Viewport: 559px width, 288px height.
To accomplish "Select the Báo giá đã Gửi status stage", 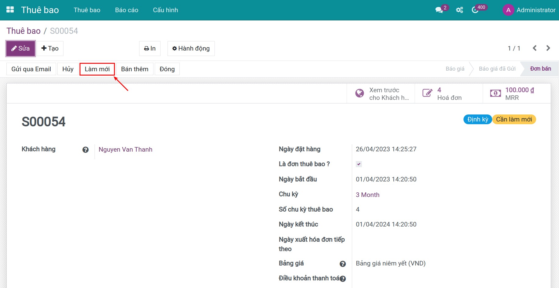I will coord(497,69).
